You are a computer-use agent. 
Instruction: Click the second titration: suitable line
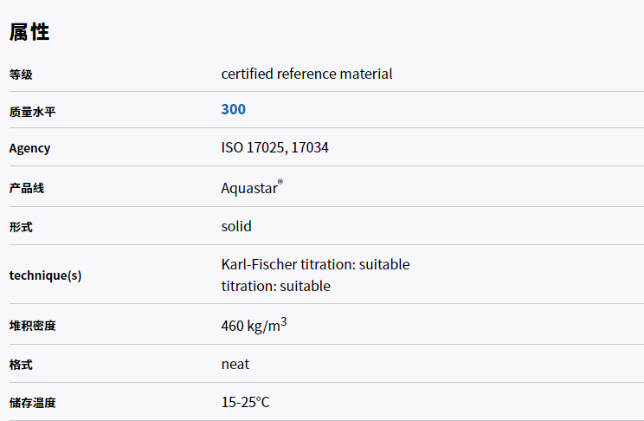(275, 286)
